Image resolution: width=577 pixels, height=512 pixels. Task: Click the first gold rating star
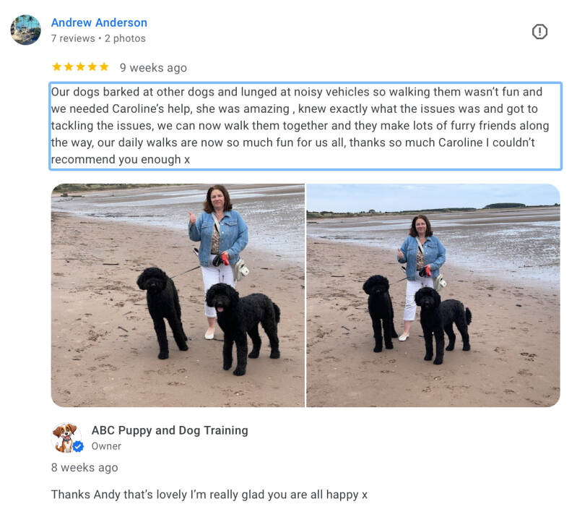click(56, 67)
